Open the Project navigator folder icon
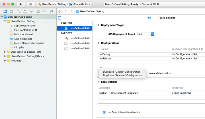This screenshot has height=119, width=205. click(x=5, y=11)
